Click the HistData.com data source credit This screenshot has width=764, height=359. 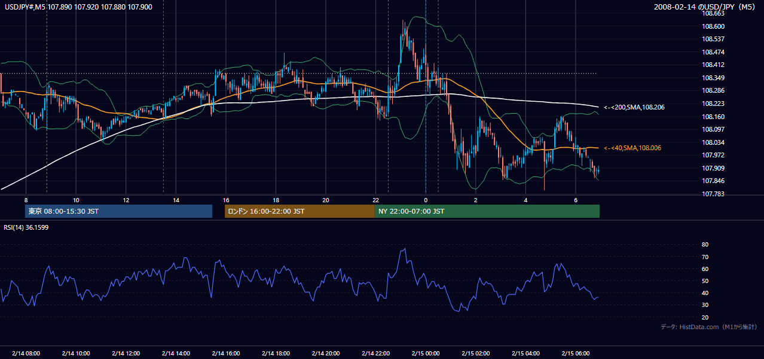click(709, 327)
